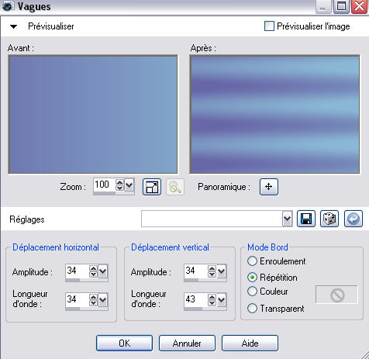Viewport: 369px width, 359px height.
Task: Click the greyed magnifier preview icon
Action: click(175, 187)
